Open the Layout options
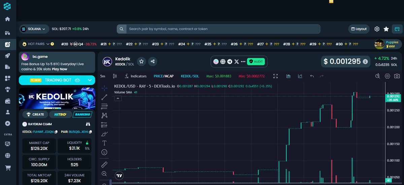 pyautogui.click(x=359, y=29)
